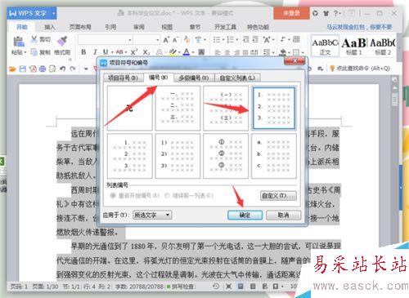Click the print icon in quick toolbar
The image size is (409, 298).
(43, 69)
